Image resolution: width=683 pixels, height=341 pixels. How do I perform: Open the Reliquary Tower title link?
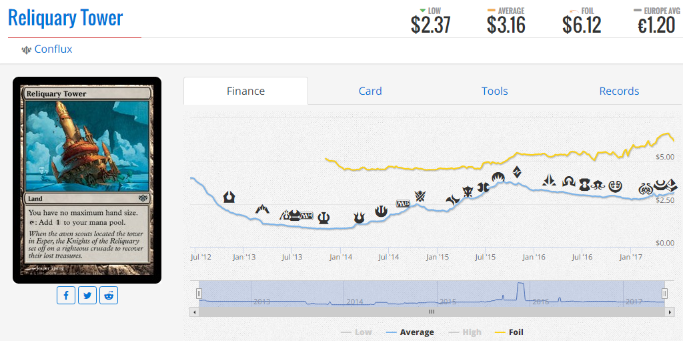[x=65, y=18]
